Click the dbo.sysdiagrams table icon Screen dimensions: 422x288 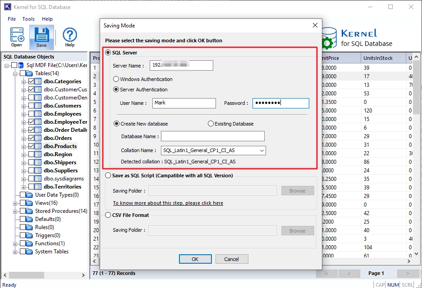(38, 178)
